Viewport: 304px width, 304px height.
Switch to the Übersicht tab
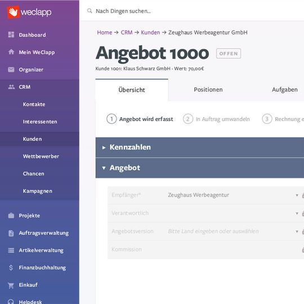pos(132,90)
